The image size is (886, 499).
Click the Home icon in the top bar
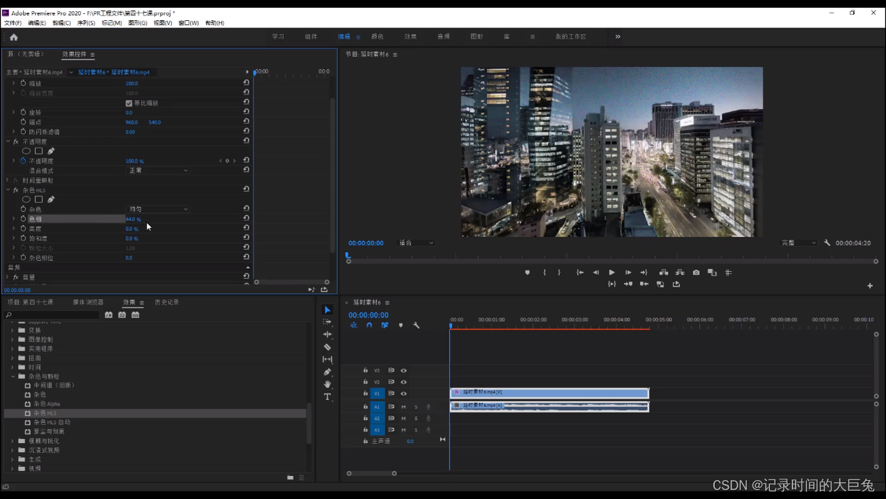(x=14, y=37)
